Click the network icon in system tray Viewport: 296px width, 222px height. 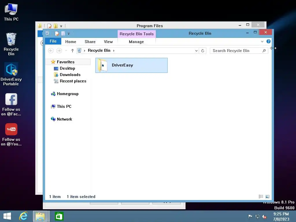point(257,216)
